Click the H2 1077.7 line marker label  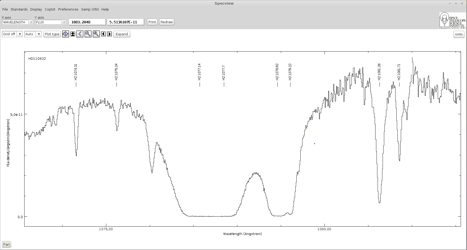pos(224,73)
